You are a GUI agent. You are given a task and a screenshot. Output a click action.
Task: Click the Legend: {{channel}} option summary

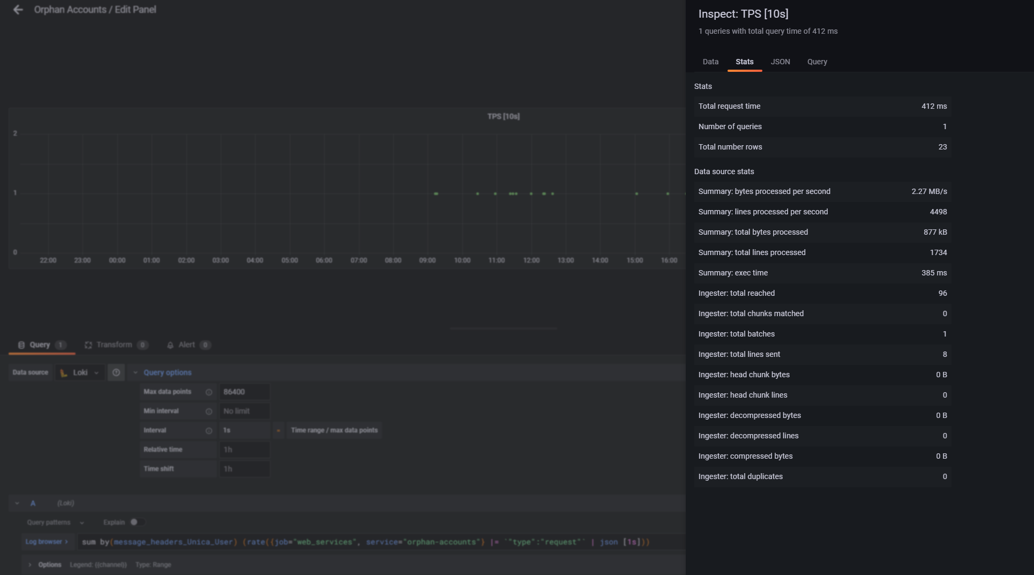98,565
